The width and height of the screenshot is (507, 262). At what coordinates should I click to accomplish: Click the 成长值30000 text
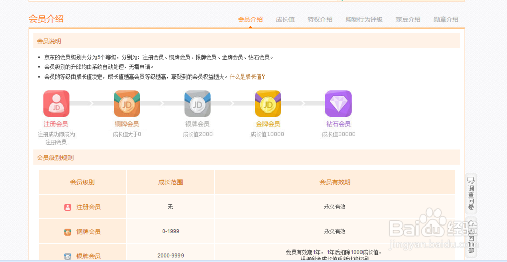pyautogui.click(x=339, y=134)
